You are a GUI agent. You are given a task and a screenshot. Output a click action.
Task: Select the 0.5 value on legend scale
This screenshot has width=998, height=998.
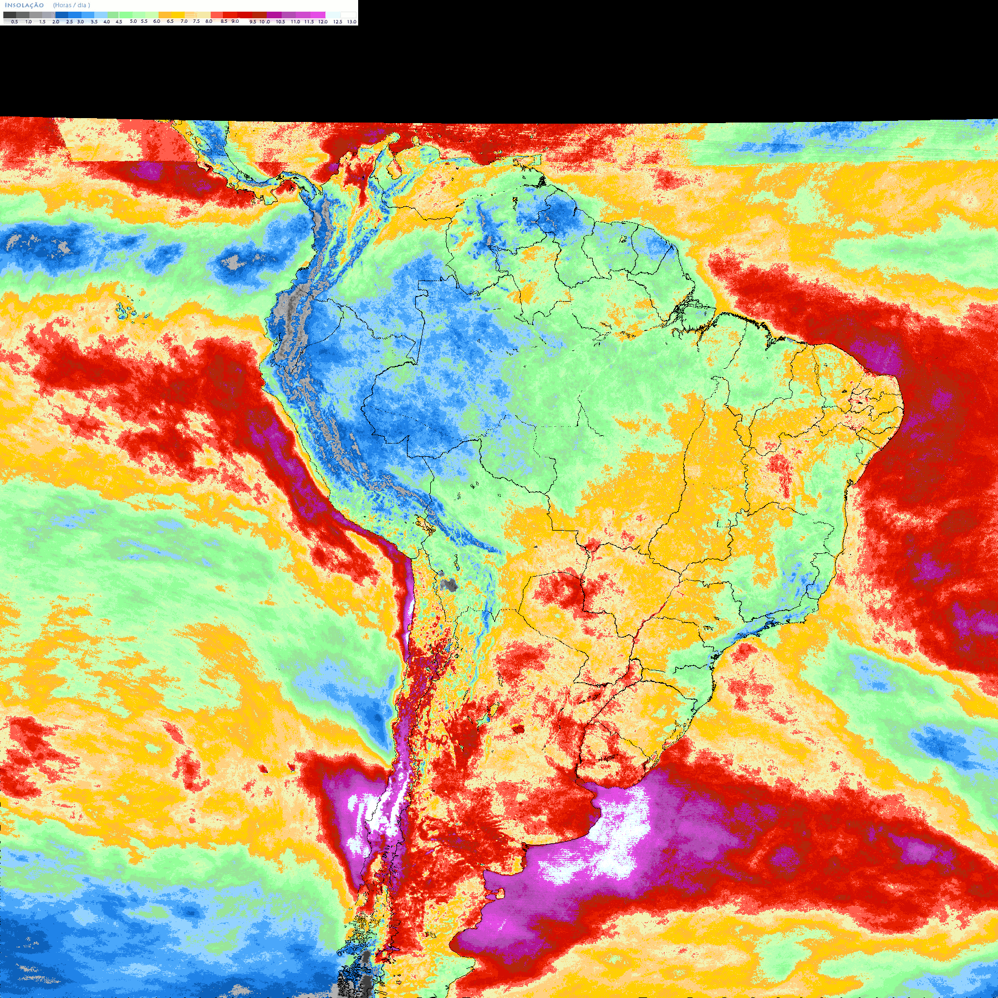click(x=14, y=22)
